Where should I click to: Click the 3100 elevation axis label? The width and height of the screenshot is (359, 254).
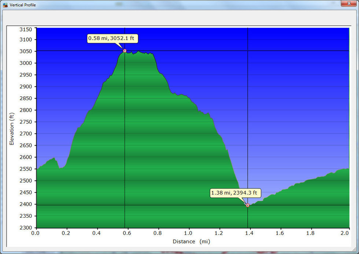26,39
